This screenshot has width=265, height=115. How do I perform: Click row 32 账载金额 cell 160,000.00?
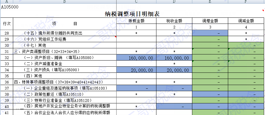tap(136, 57)
